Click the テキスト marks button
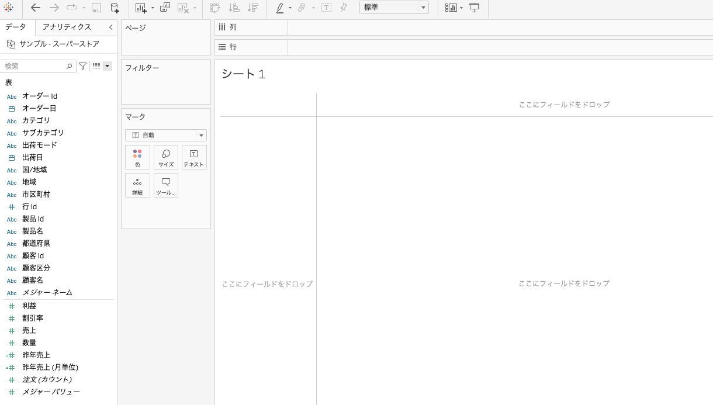This screenshot has width=713, height=405. click(x=194, y=157)
